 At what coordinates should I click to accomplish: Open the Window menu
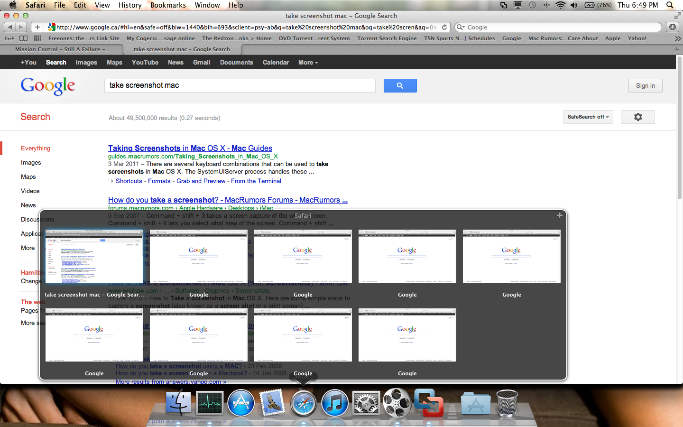pos(207,5)
